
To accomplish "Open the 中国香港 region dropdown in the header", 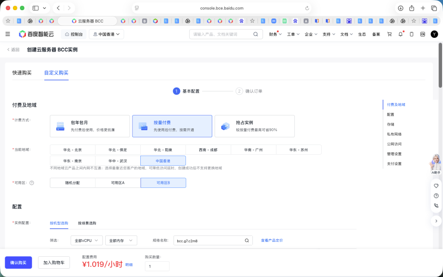I will point(107,34).
